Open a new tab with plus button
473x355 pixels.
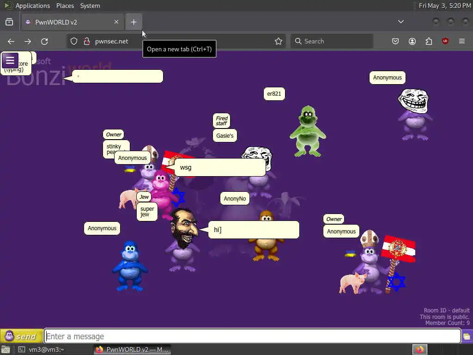(133, 22)
